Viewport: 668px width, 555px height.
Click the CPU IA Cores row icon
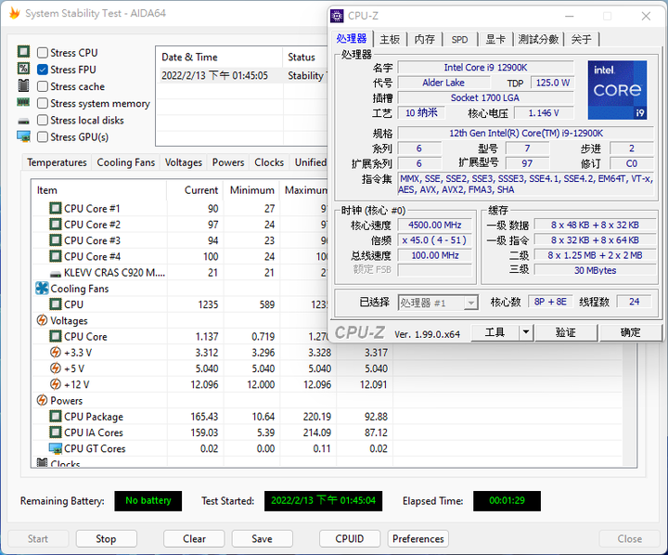(56, 432)
